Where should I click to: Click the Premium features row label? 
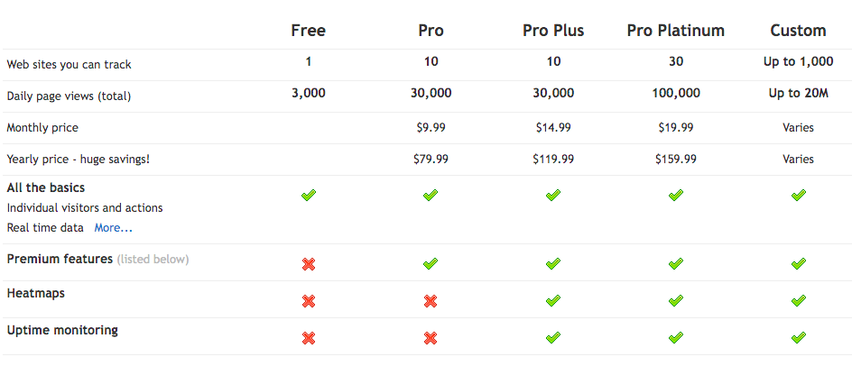pos(60,260)
